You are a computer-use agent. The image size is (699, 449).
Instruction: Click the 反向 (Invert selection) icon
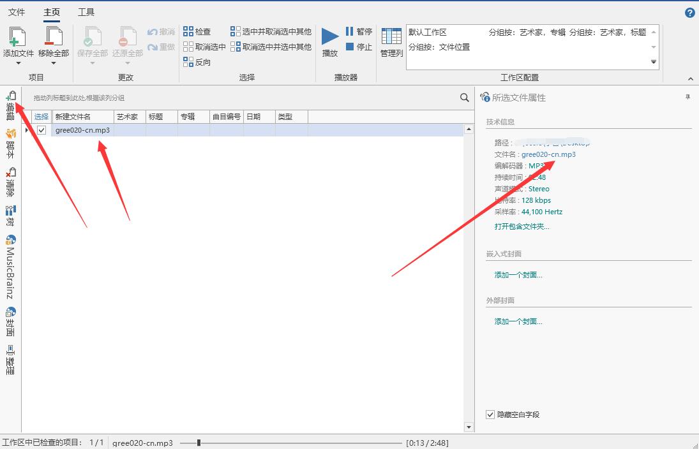tap(188, 62)
